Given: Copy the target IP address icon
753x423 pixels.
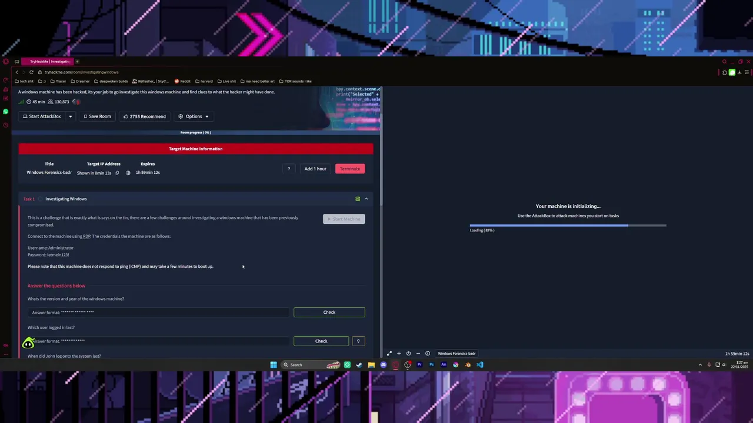Looking at the screenshot, I should (117, 173).
